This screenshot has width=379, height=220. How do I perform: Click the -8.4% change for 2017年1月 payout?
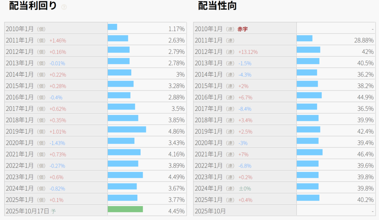(x=245, y=109)
